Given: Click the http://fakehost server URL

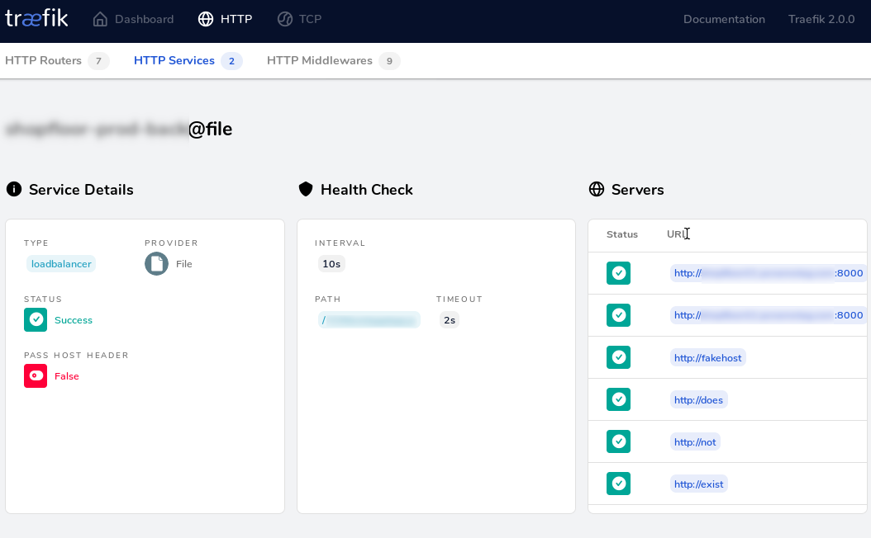Looking at the screenshot, I should pos(707,358).
